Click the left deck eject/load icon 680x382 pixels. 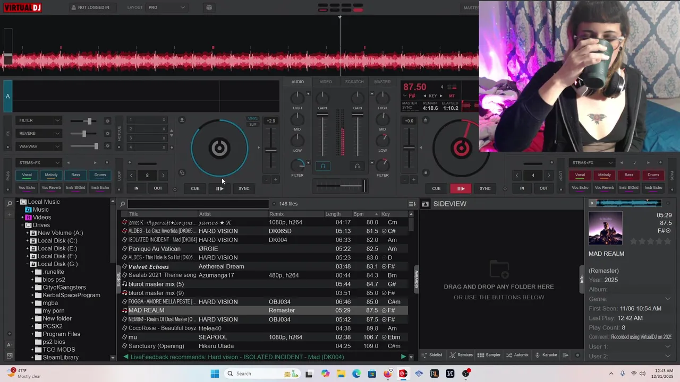point(182,120)
